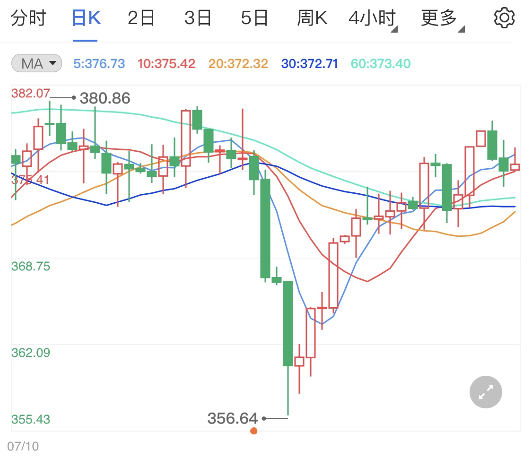This screenshot has width=532, height=458.
Task: Open the 3日 chart tab
Action: click(198, 18)
